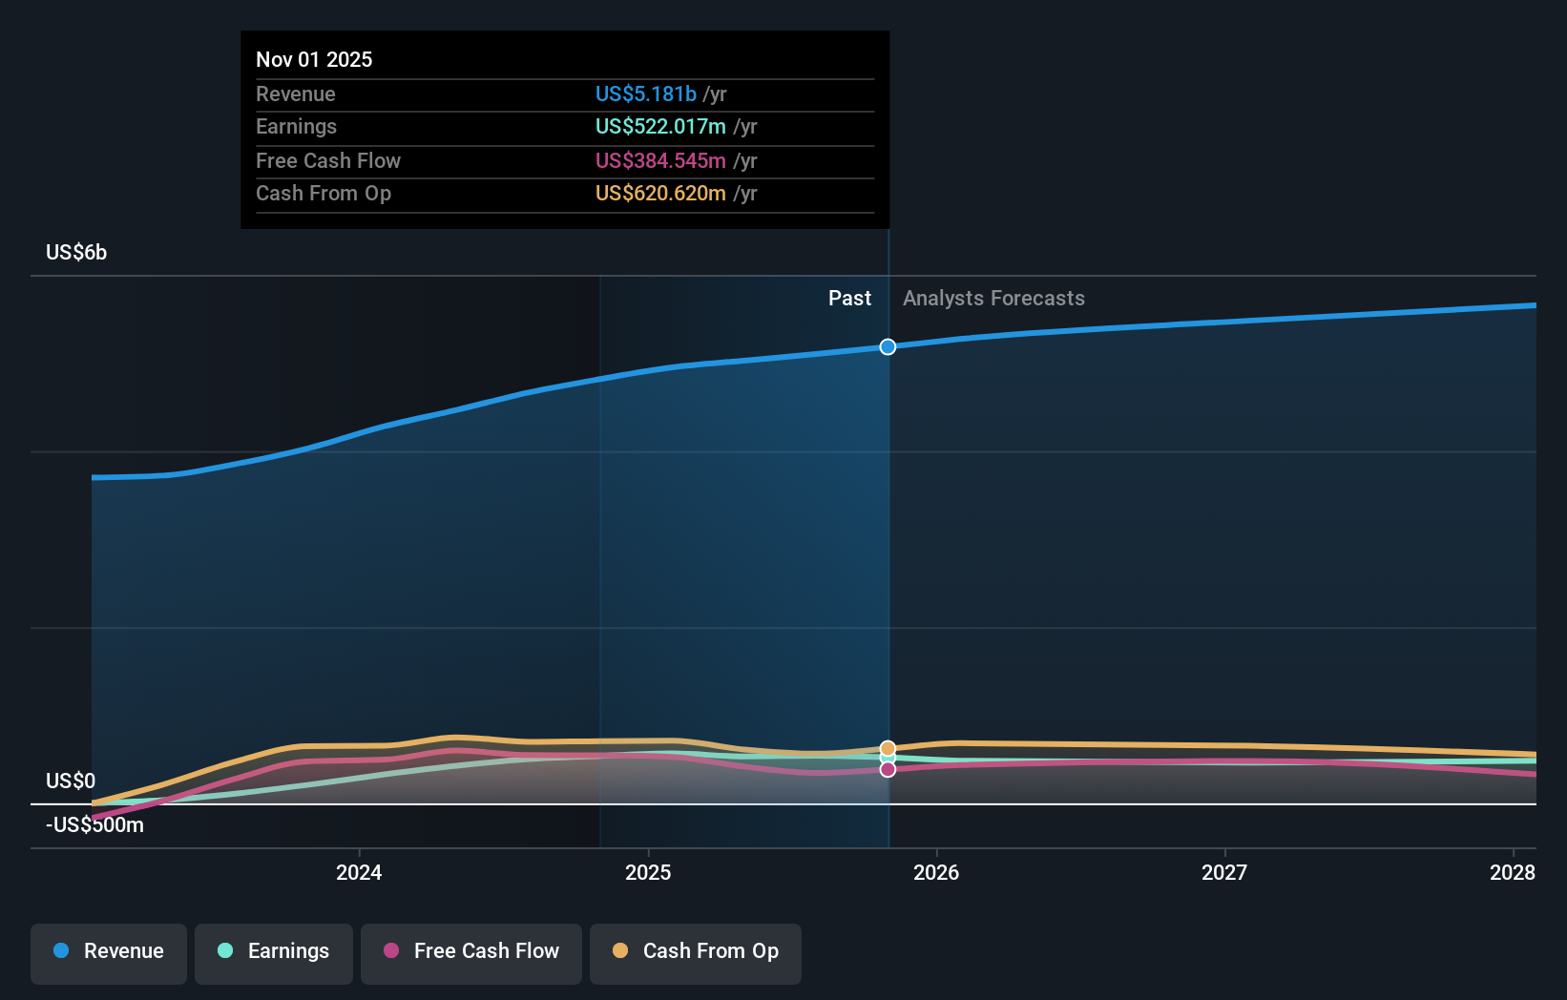Select the blue Revenue marker on the chart
Viewport: 1567px width, 1000px height.
pyautogui.click(x=888, y=347)
